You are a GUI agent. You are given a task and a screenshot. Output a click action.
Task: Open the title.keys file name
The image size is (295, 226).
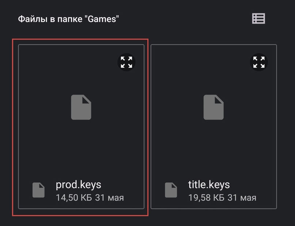click(209, 185)
